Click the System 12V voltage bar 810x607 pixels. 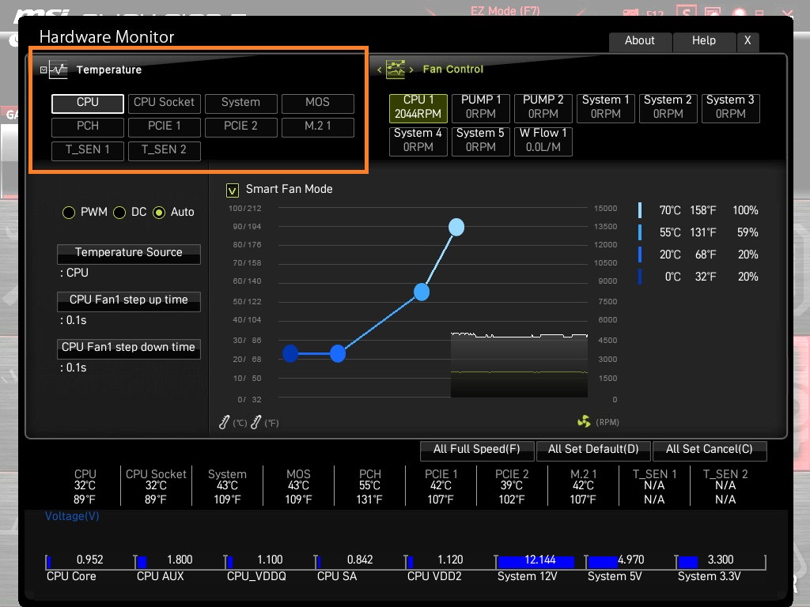tap(536, 562)
